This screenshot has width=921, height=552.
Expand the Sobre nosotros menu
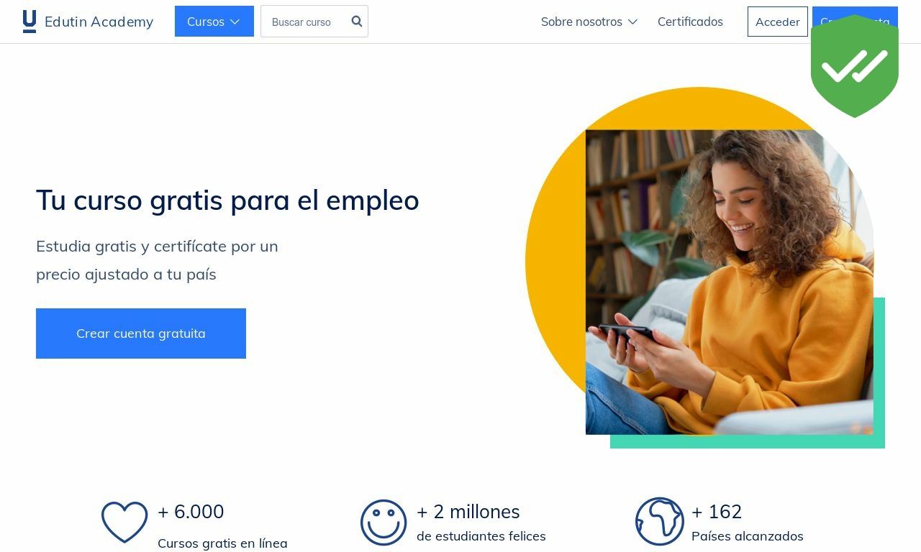(x=589, y=22)
